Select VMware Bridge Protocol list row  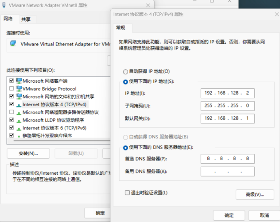(x=50, y=89)
